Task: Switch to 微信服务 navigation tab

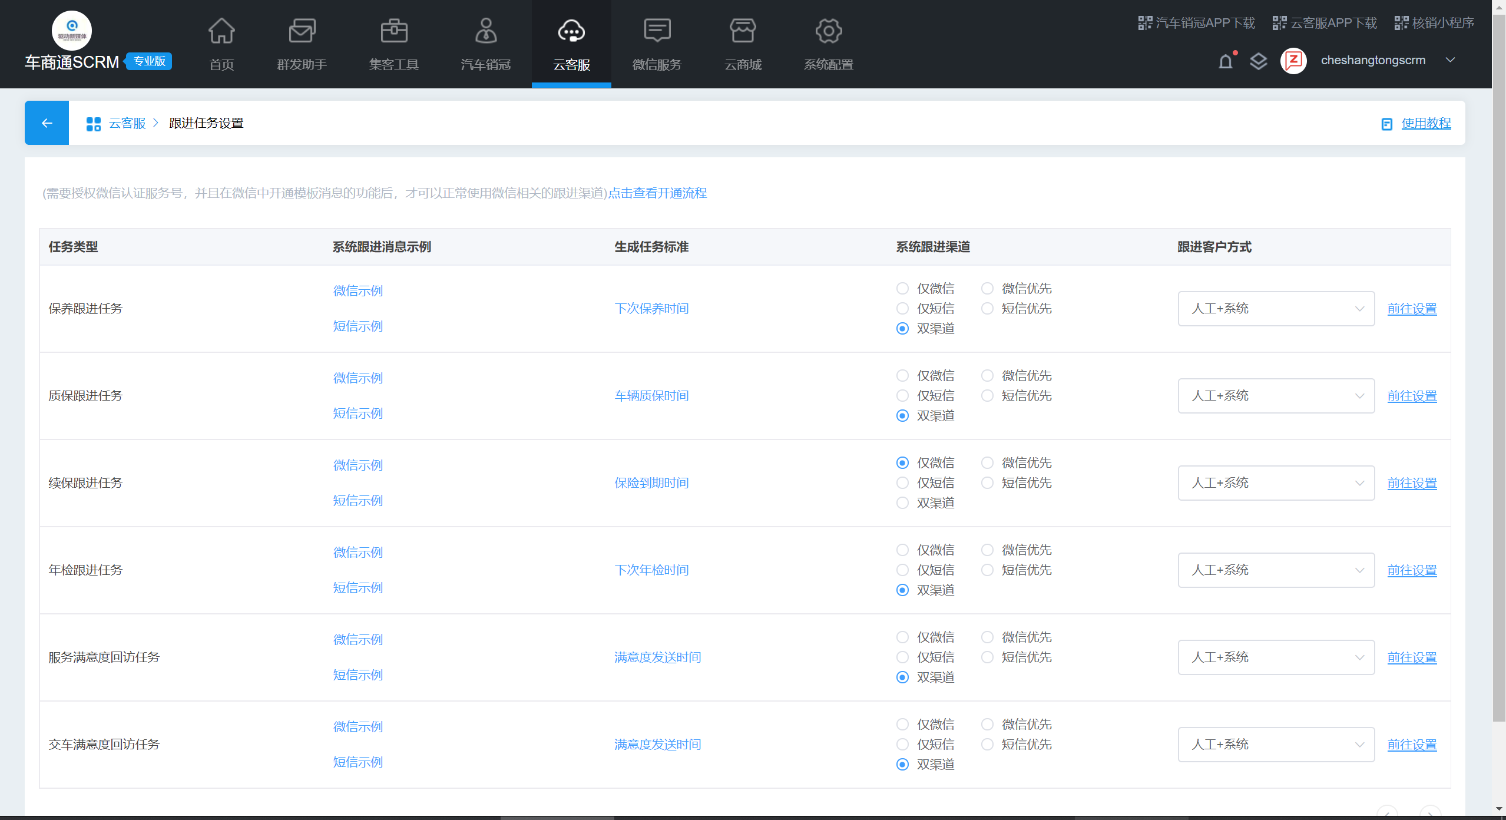Action: 657,44
